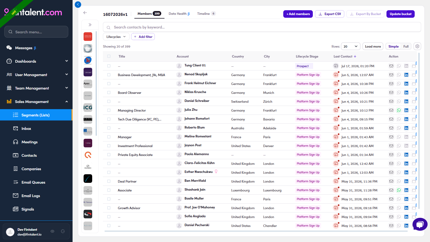Image resolution: width=430 pixels, height=242 pixels.
Task: Open WhatsApp for Daniel Schreiber
Action: coord(399,101)
